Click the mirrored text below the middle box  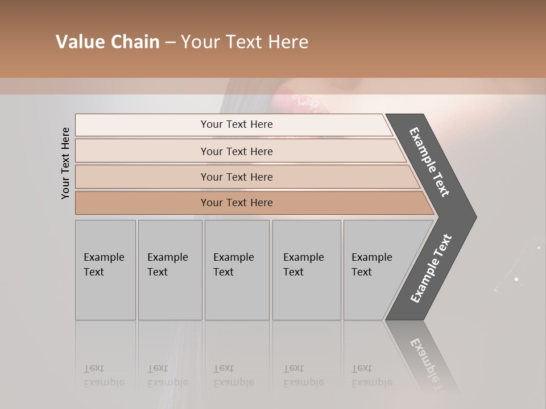pyautogui.click(x=234, y=376)
